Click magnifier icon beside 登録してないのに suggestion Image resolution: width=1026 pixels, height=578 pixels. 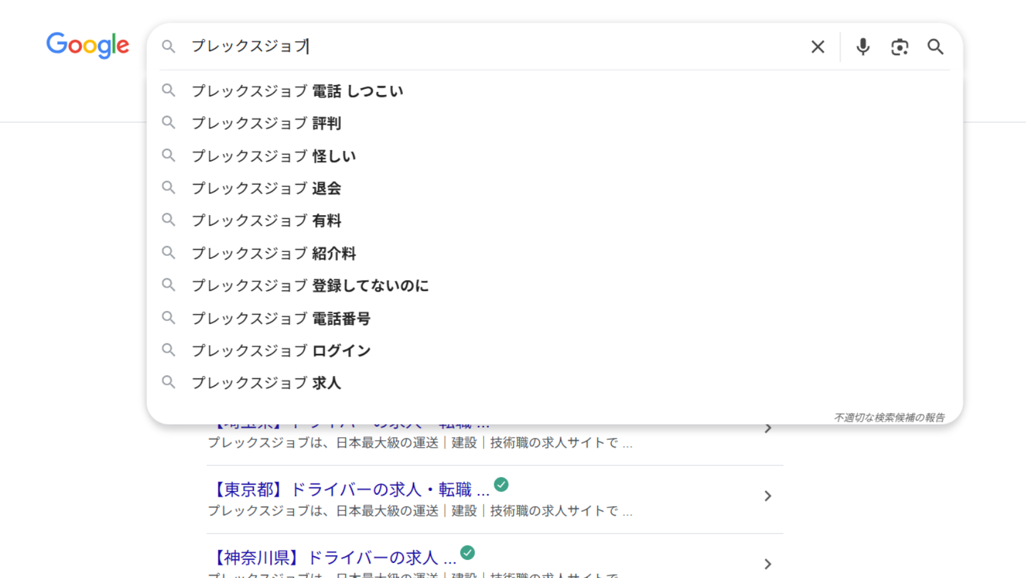coord(168,285)
